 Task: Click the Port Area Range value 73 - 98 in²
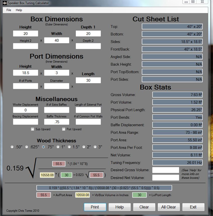[177, 132]
